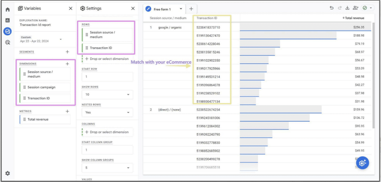
Task: Click Session source / medium column header
Action: [x=168, y=18]
